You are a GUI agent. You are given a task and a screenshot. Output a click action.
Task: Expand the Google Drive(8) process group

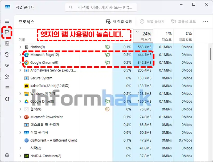[x=20, y=101]
